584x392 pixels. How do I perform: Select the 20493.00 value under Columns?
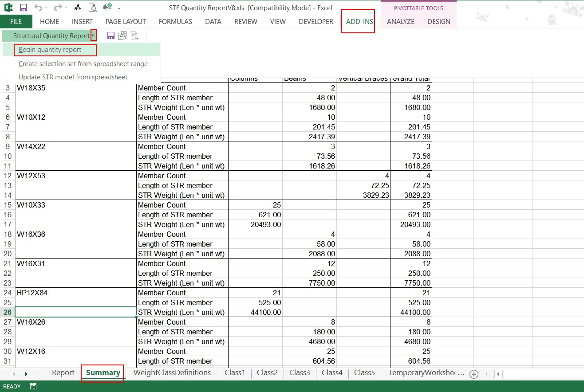255,224
